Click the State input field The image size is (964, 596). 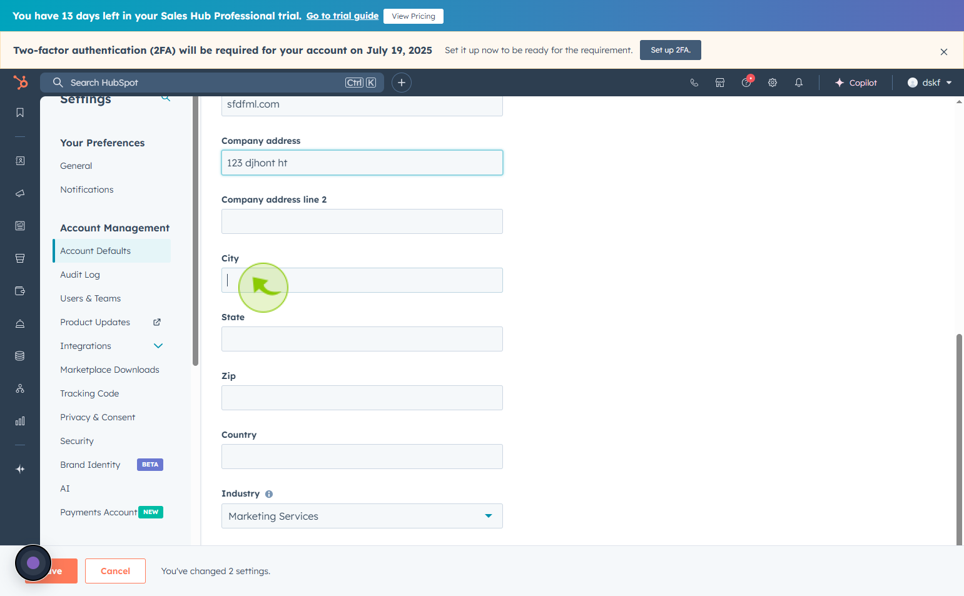[x=362, y=339]
